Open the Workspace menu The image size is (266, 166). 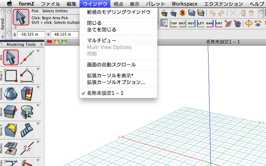[184, 4]
